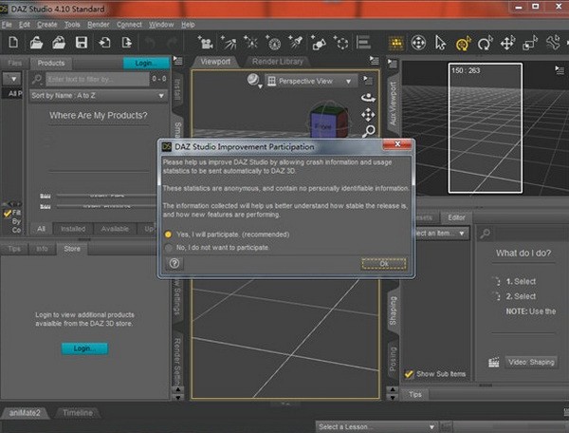Screen dimensions: 569x433
Task: Switch to the aniMate2 tab
Action: (25, 413)
